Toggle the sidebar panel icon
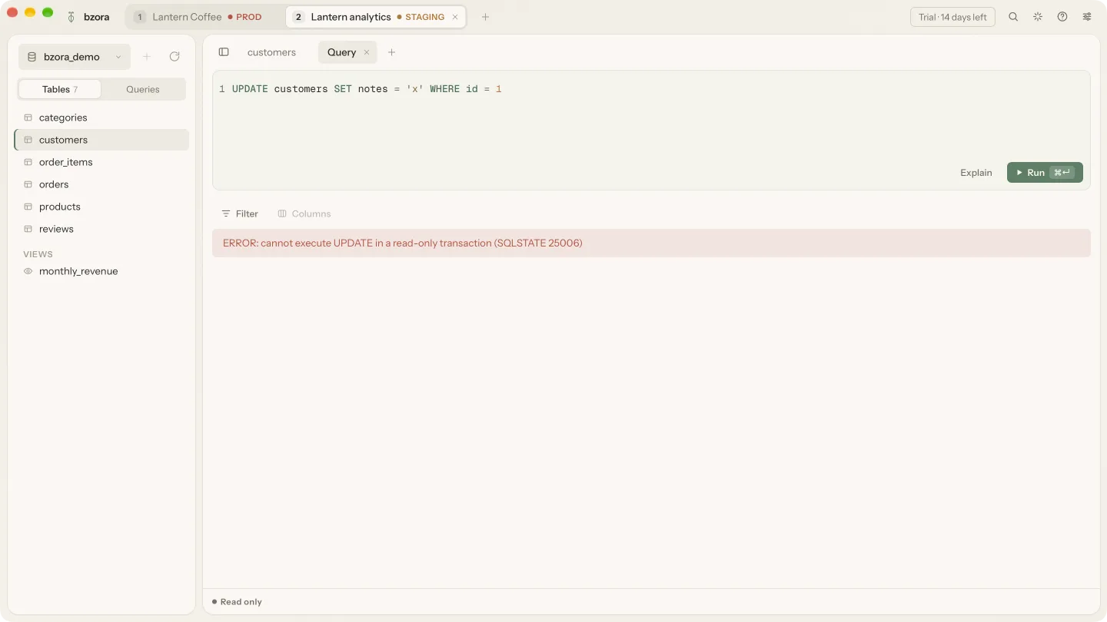The image size is (1107, 622). (x=224, y=52)
